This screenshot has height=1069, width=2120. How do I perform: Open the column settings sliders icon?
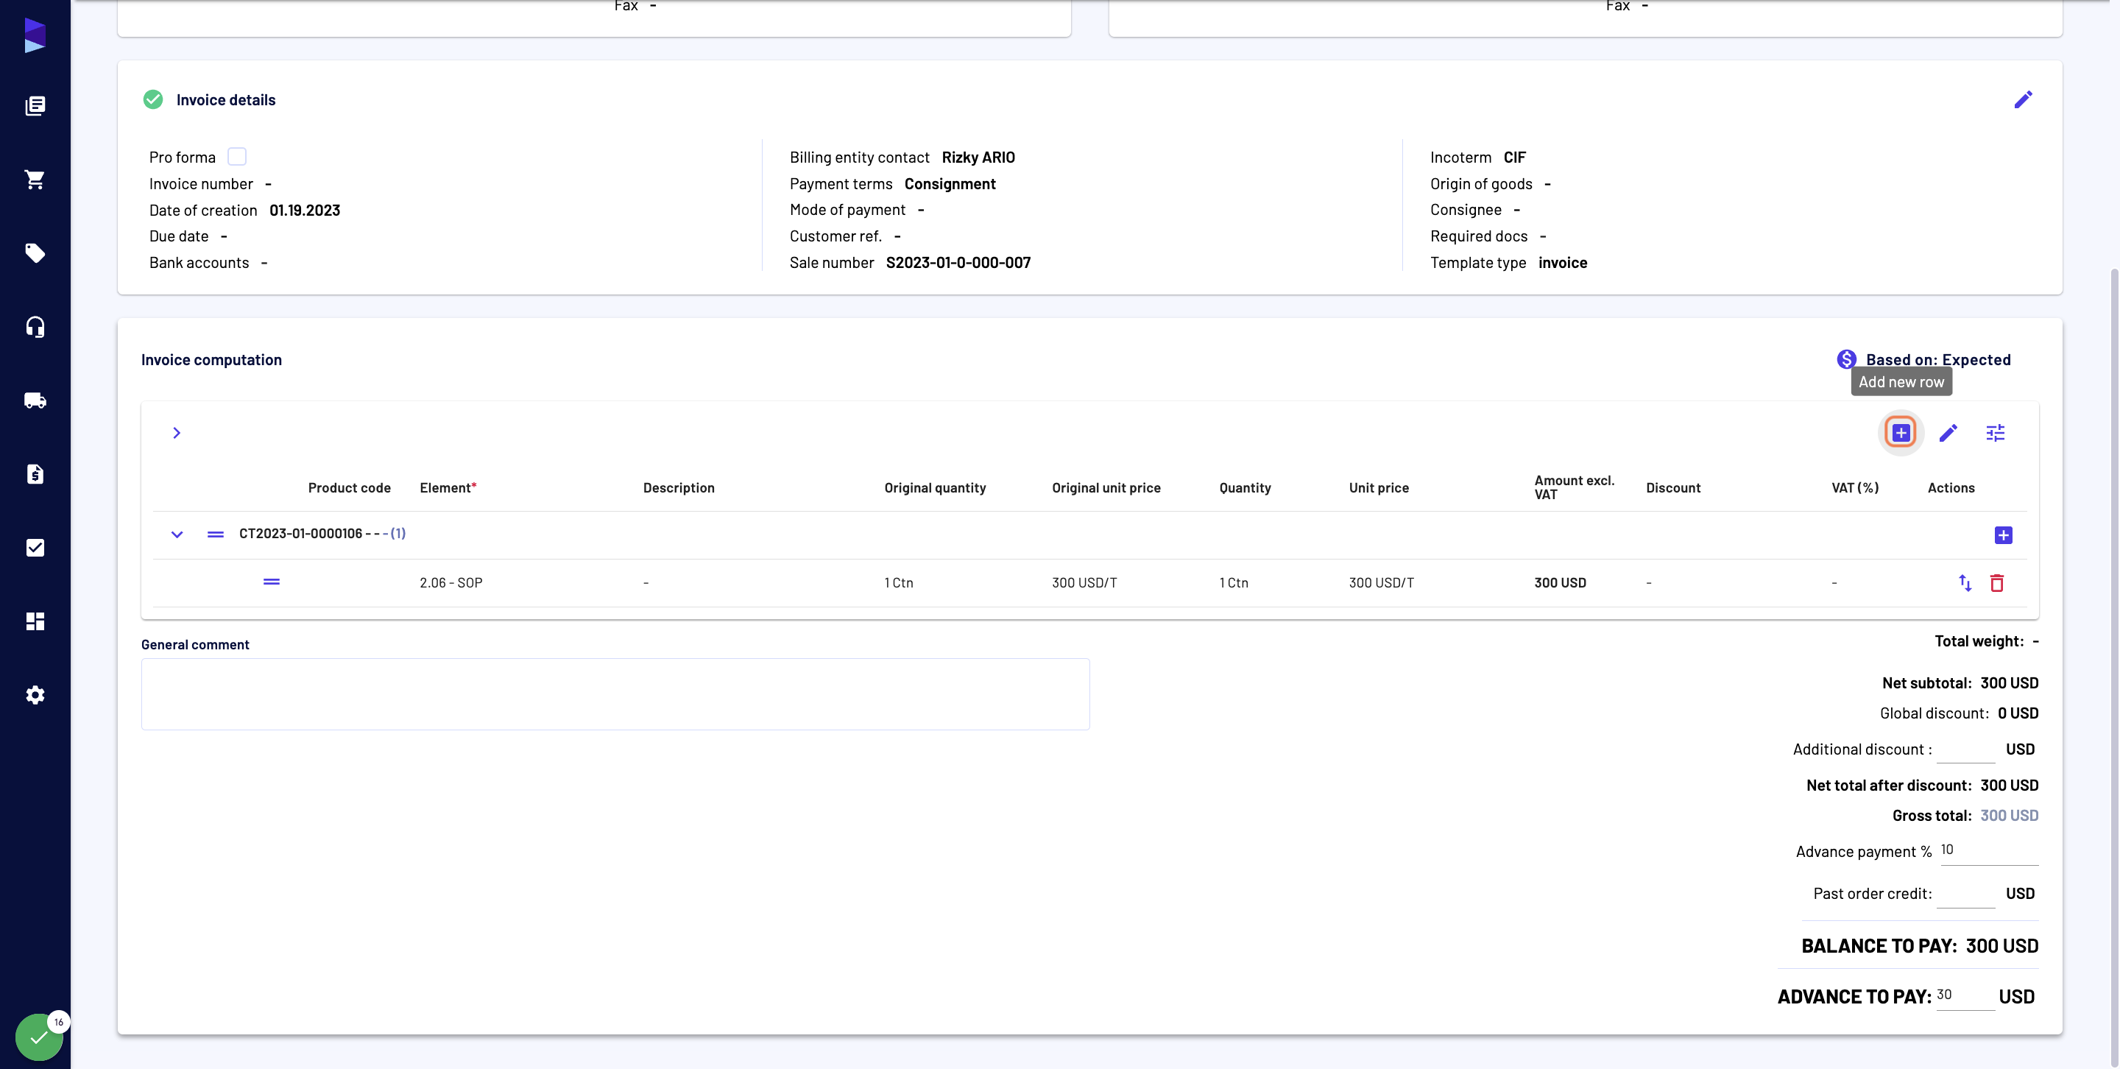click(x=1996, y=433)
